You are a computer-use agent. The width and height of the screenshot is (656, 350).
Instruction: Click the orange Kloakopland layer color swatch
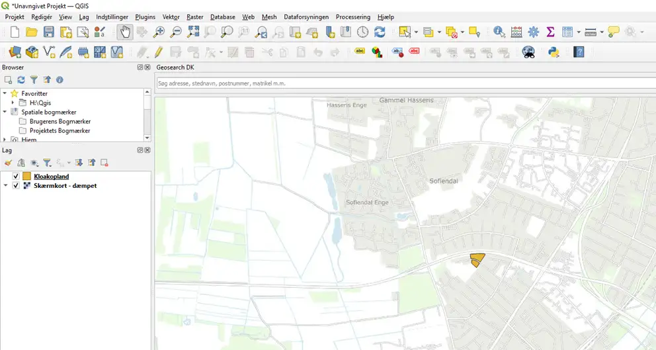(x=27, y=177)
